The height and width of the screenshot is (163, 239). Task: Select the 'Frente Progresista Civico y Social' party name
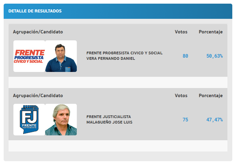(x=124, y=53)
